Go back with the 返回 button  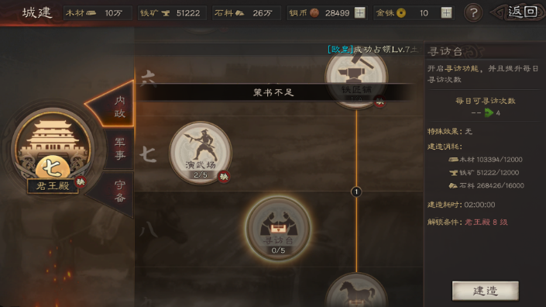point(518,12)
